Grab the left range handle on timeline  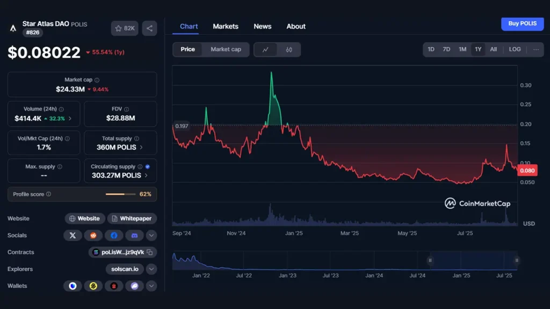pos(430,260)
